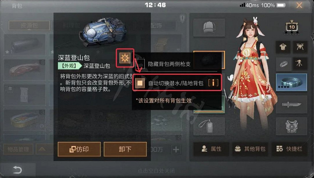Select the dog tag pendant slot
The height and width of the screenshot is (178, 314).
(x=209, y=126)
